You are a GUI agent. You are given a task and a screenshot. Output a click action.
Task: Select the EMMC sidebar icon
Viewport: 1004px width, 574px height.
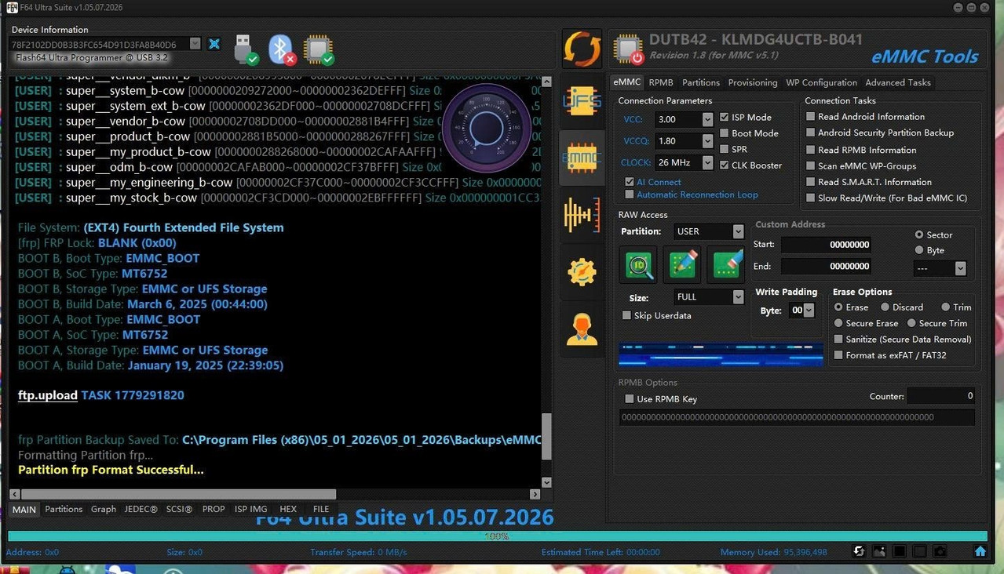coord(582,158)
